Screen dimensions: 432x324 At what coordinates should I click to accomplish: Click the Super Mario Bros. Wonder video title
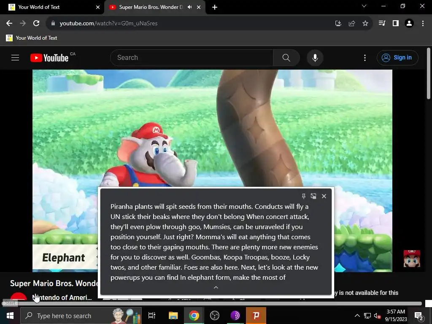pos(54,283)
